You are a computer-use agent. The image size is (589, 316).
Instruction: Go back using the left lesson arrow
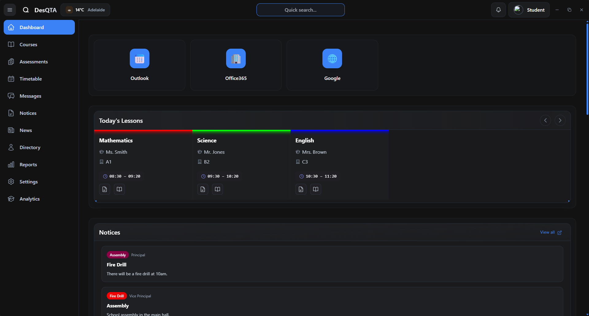point(545,120)
